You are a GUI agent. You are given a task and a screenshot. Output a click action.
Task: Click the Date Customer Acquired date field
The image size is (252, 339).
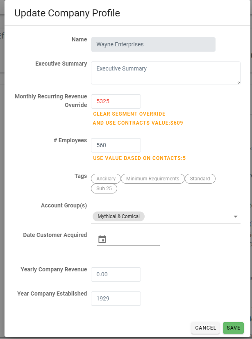point(128,239)
